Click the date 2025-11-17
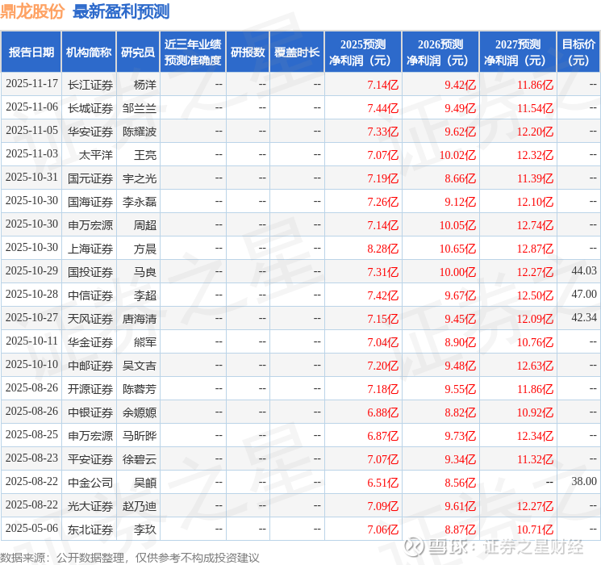 [x=31, y=84]
